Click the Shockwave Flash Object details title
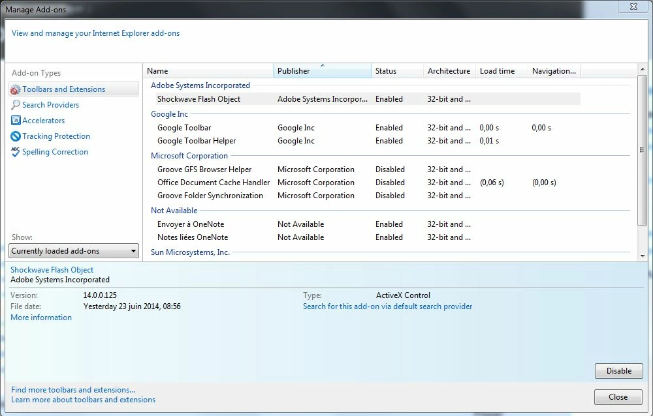The image size is (653, 416). pos(52,269)
